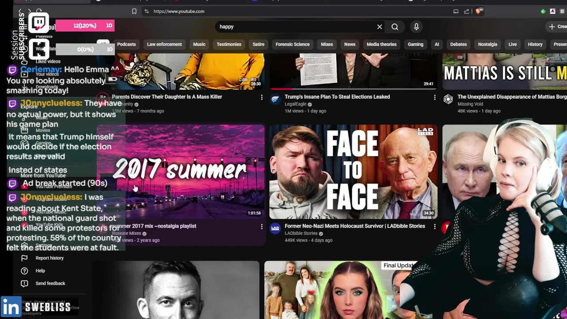Select the Media theories filter chip
The width and height of the screenshot is (567, 319).
coord(381,44)
